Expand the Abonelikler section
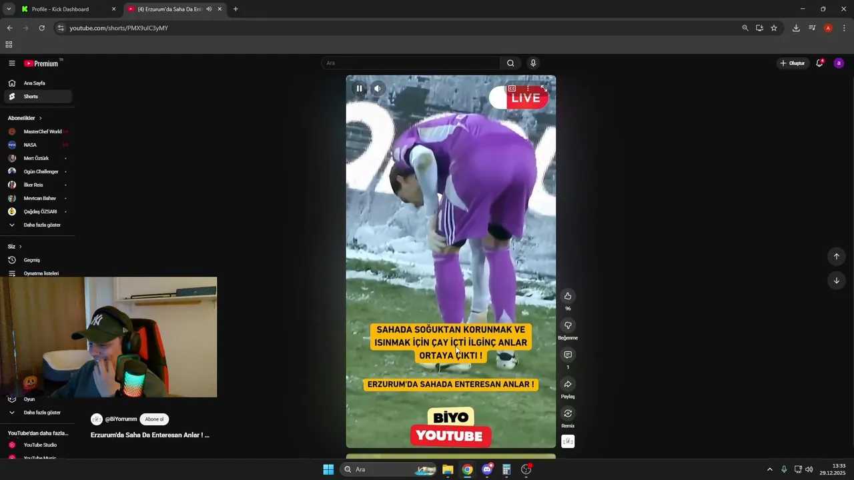The width and height of the screenshot is (854, 480). pyautogui.click(x=25, y=118)
